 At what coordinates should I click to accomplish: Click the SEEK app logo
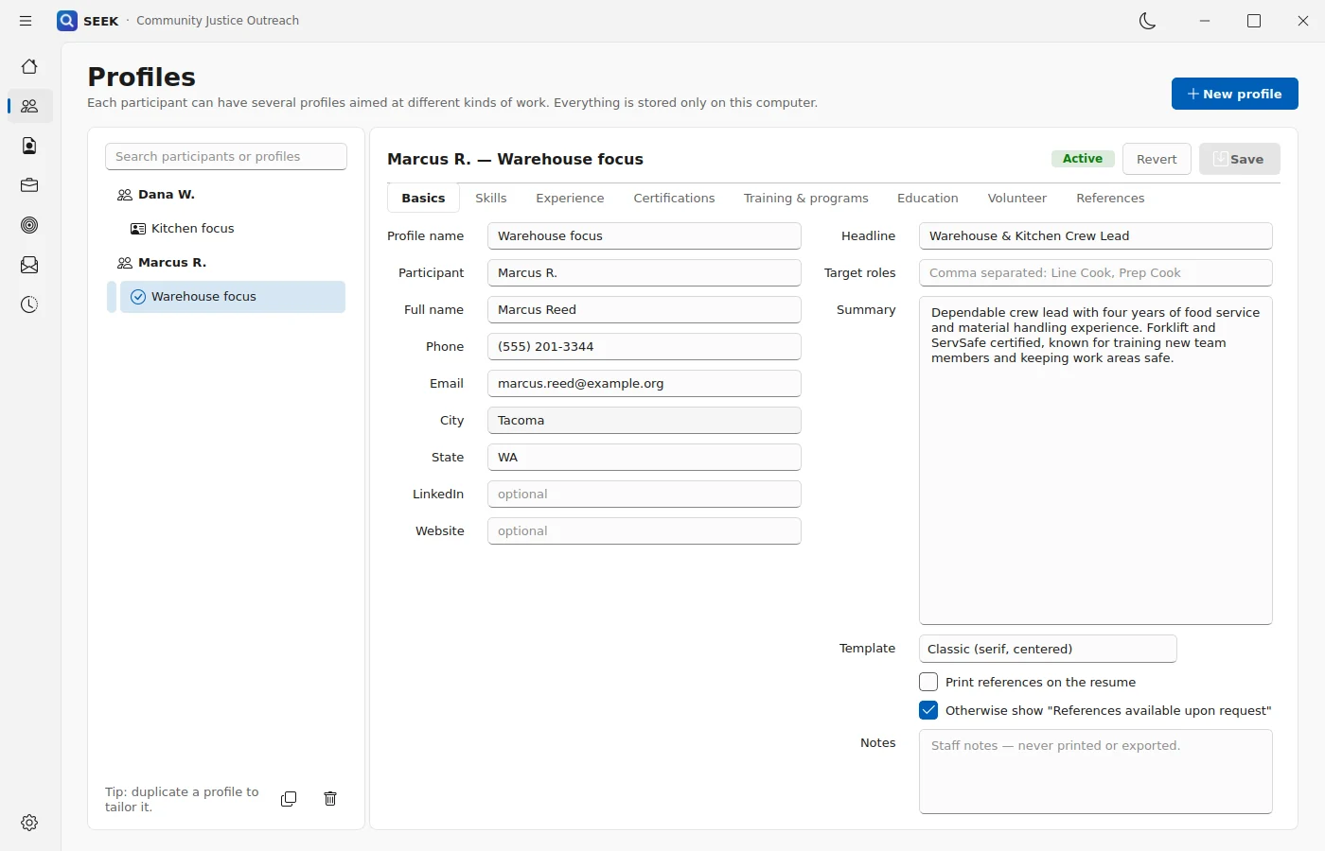67,21
